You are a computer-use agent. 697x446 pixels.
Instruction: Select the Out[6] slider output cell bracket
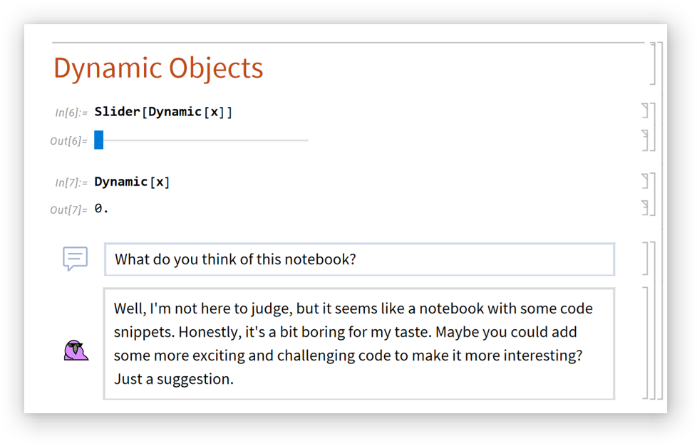pos(645,140)
